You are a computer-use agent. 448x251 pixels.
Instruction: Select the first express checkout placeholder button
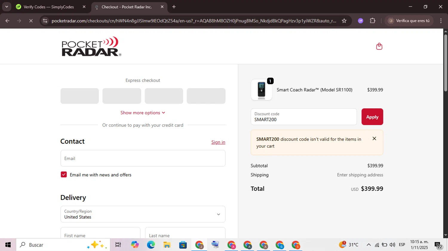(79, 96)
